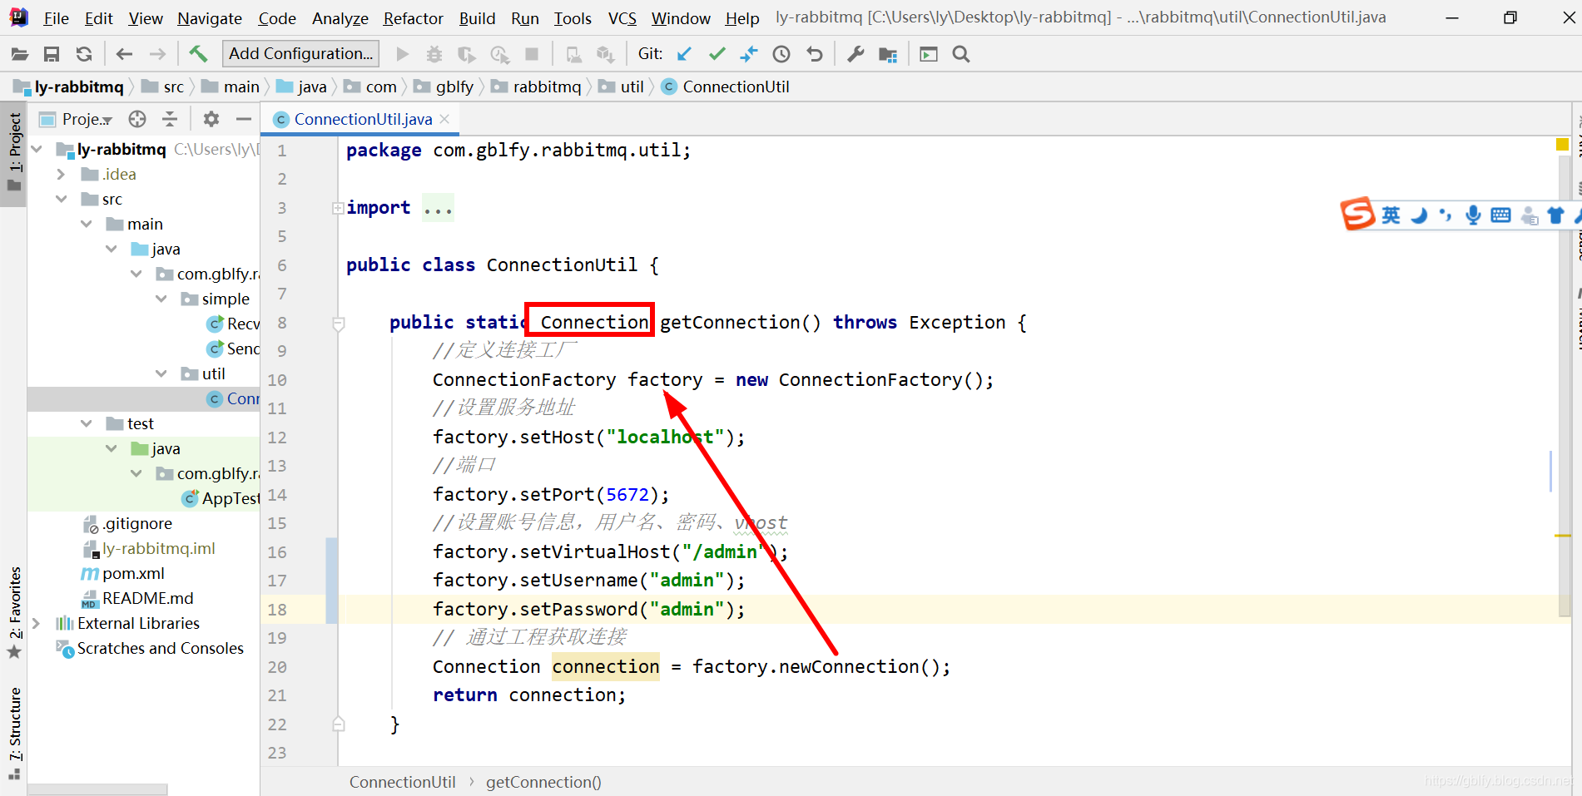Revert changes with the Git rollback icon
The height and width of the screenshot is (796, 1582).
coord(815,54)
